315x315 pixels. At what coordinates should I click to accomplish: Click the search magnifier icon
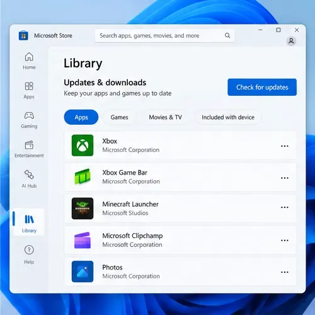(x=227, y=35)
